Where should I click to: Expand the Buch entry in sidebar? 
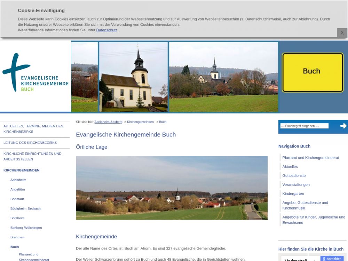click(15, 247)
